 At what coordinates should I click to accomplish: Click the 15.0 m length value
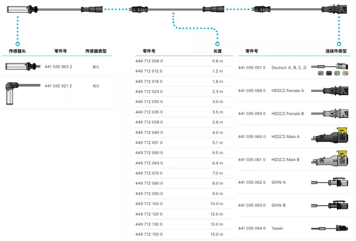tap(217, 234)
